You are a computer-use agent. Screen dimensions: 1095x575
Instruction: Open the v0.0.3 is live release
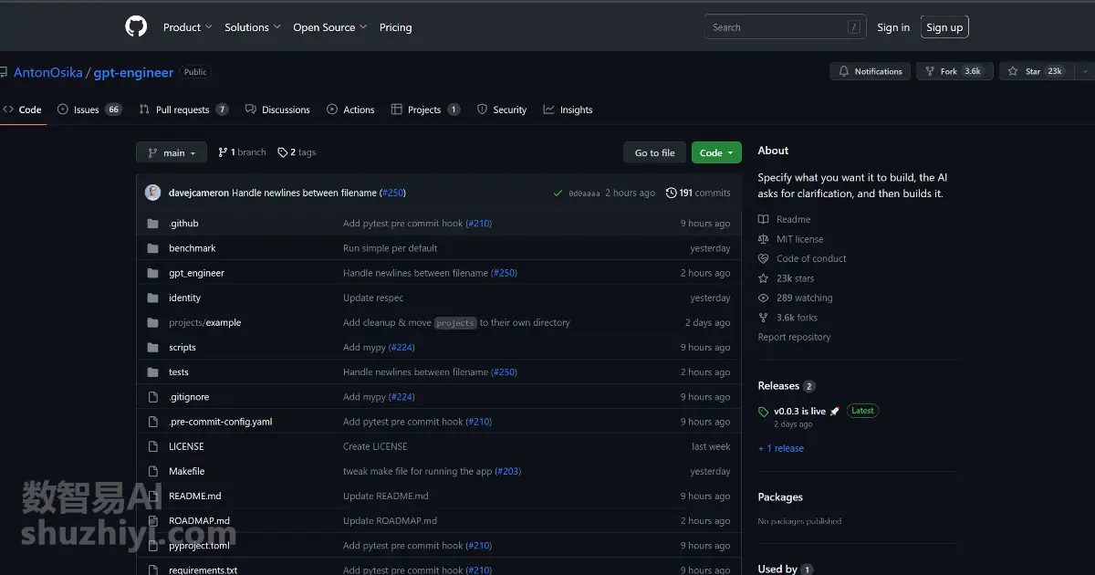[x=799, y=412]
